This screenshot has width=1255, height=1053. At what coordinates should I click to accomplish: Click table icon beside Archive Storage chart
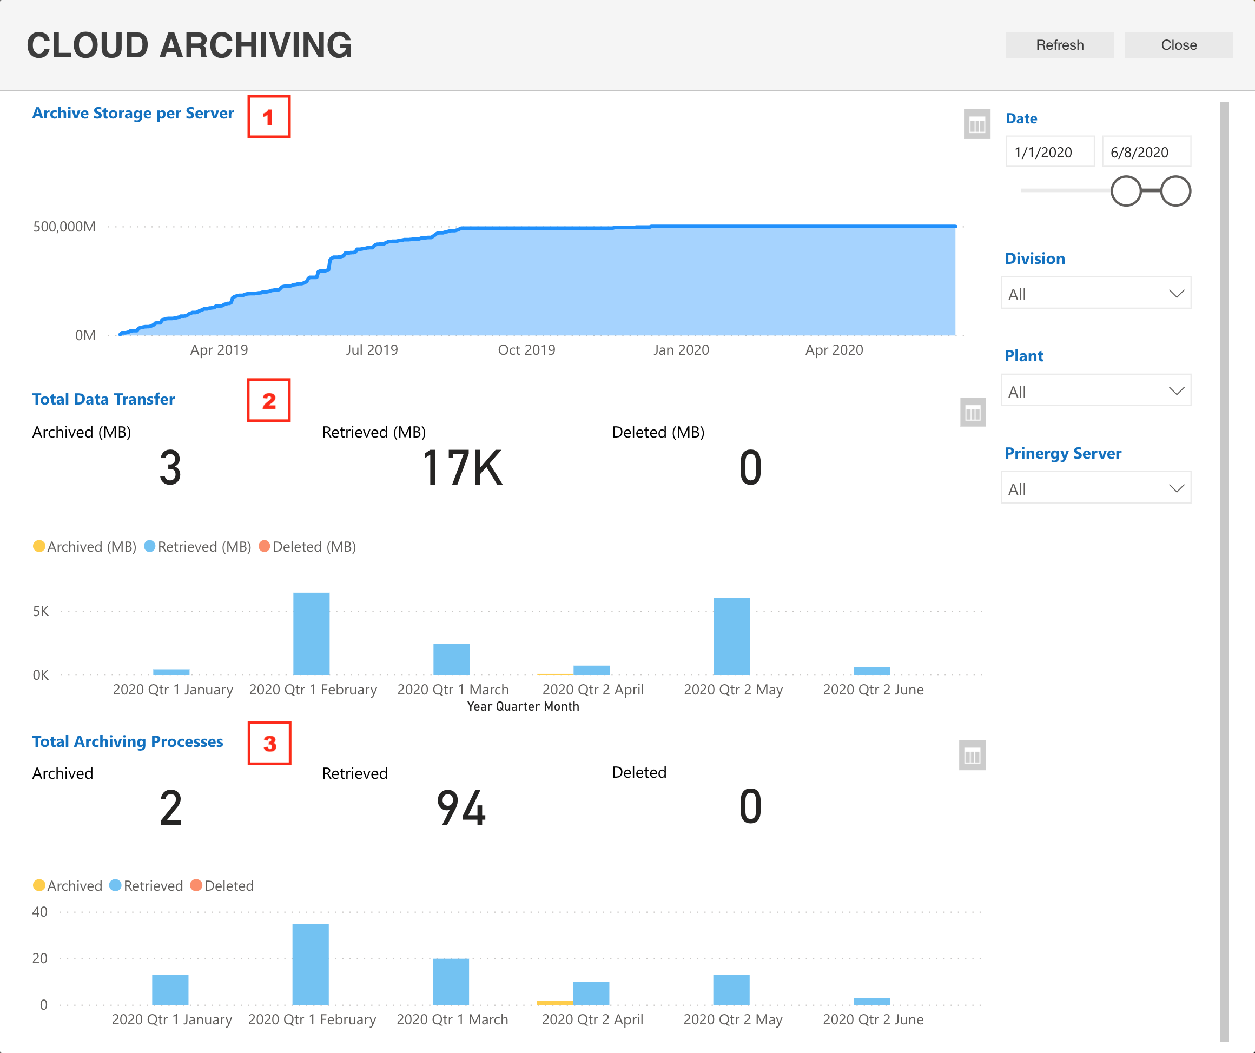[x=976, y=124]
